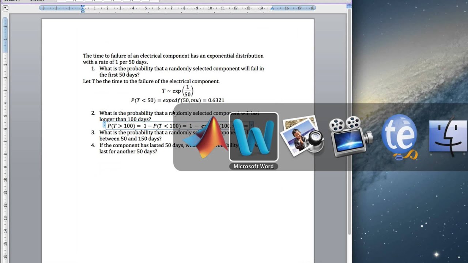Click the "T ~ exp(1/50)" equation
This screenshot has height=263, width=468.
pos(178,91)
